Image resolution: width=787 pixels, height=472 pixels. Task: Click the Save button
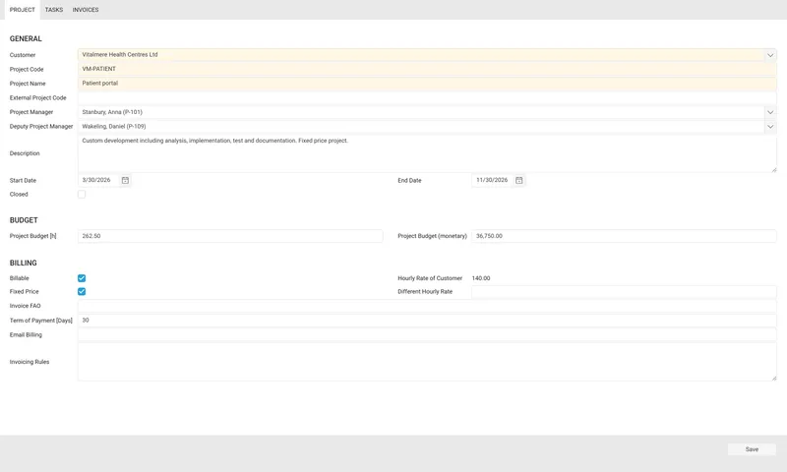click(x=752, y=449)
